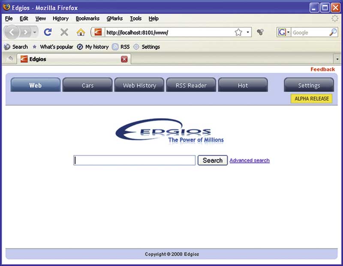
Task: Click the arrow icon left of the tab
Action: coord(10,59)
